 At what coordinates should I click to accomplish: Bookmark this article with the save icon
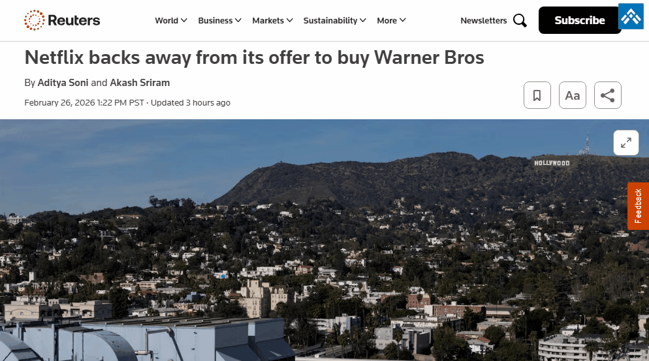tap(537, 95)
